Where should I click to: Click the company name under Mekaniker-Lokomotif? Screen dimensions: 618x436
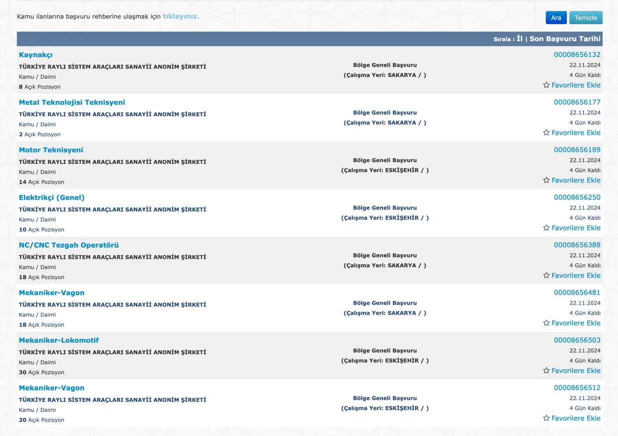coord(113,352)
